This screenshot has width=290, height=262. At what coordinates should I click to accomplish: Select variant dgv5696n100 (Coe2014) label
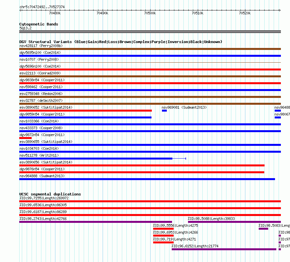coord(40,66)
